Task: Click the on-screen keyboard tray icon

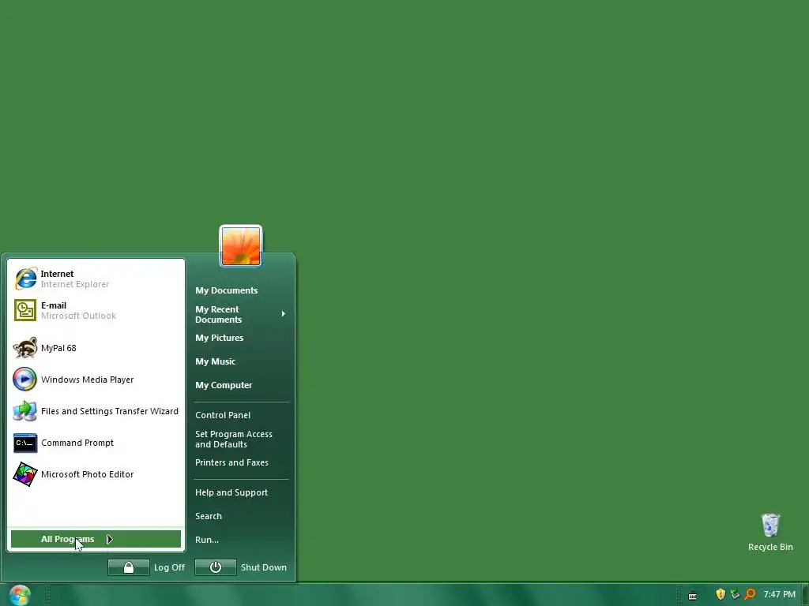Action: coord(692,595)
